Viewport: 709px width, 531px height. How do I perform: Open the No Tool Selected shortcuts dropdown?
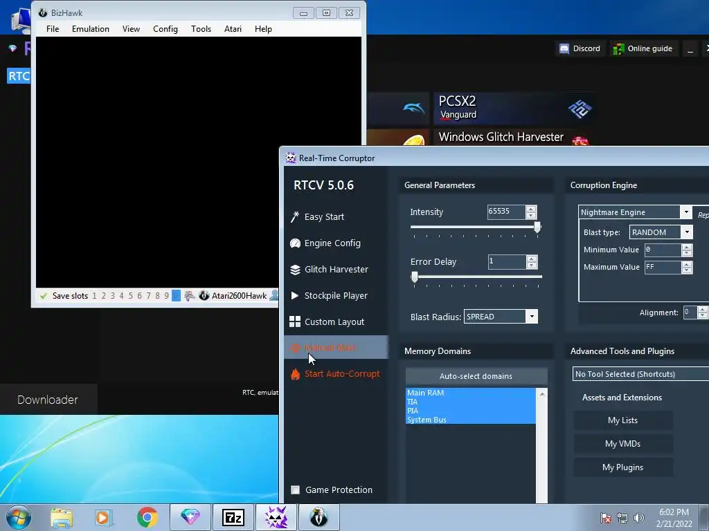(x=640, y=374)
